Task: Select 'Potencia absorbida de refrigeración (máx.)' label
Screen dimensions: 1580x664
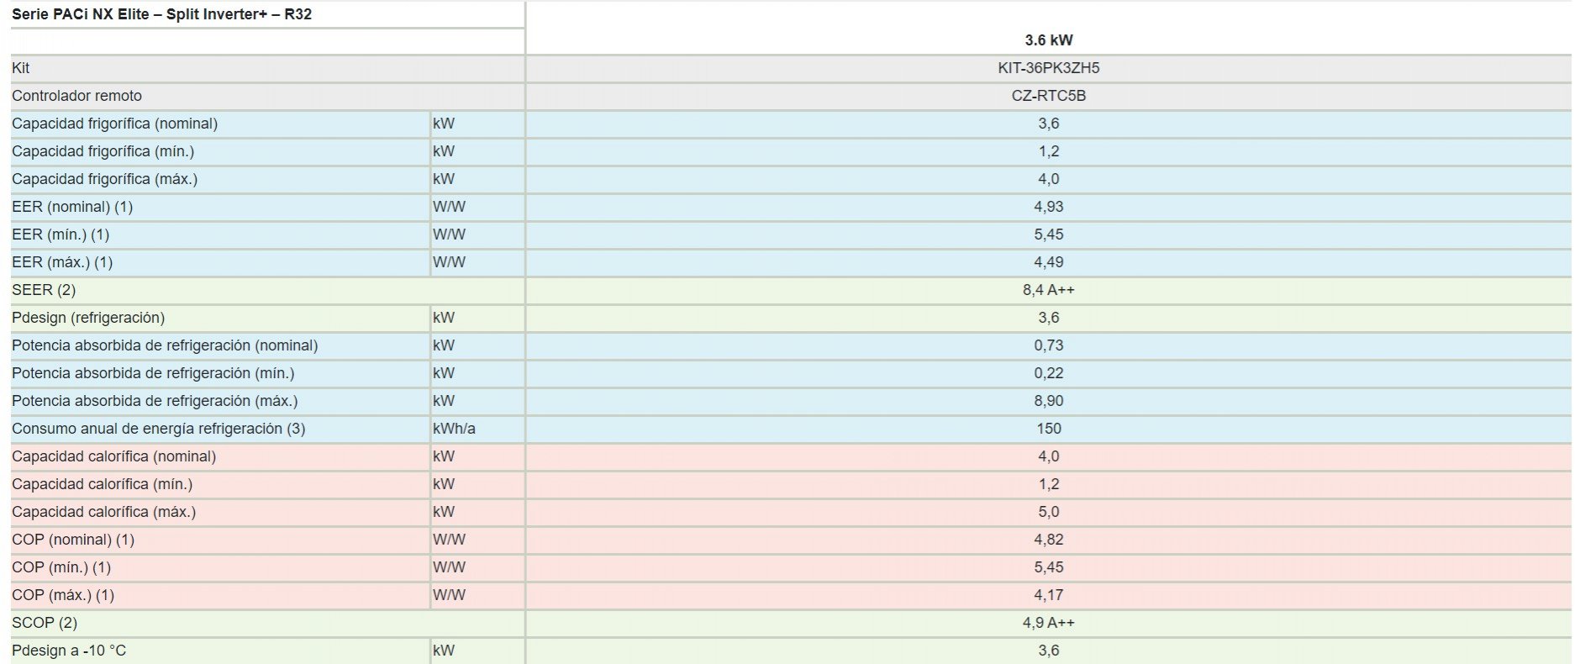Action: (x=155, y=401)
